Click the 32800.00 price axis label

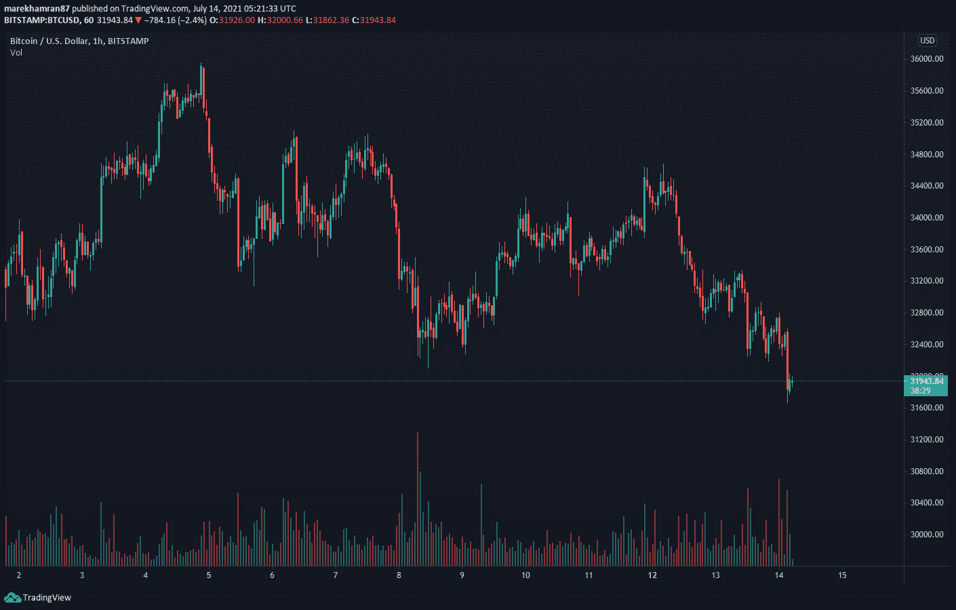926,313
